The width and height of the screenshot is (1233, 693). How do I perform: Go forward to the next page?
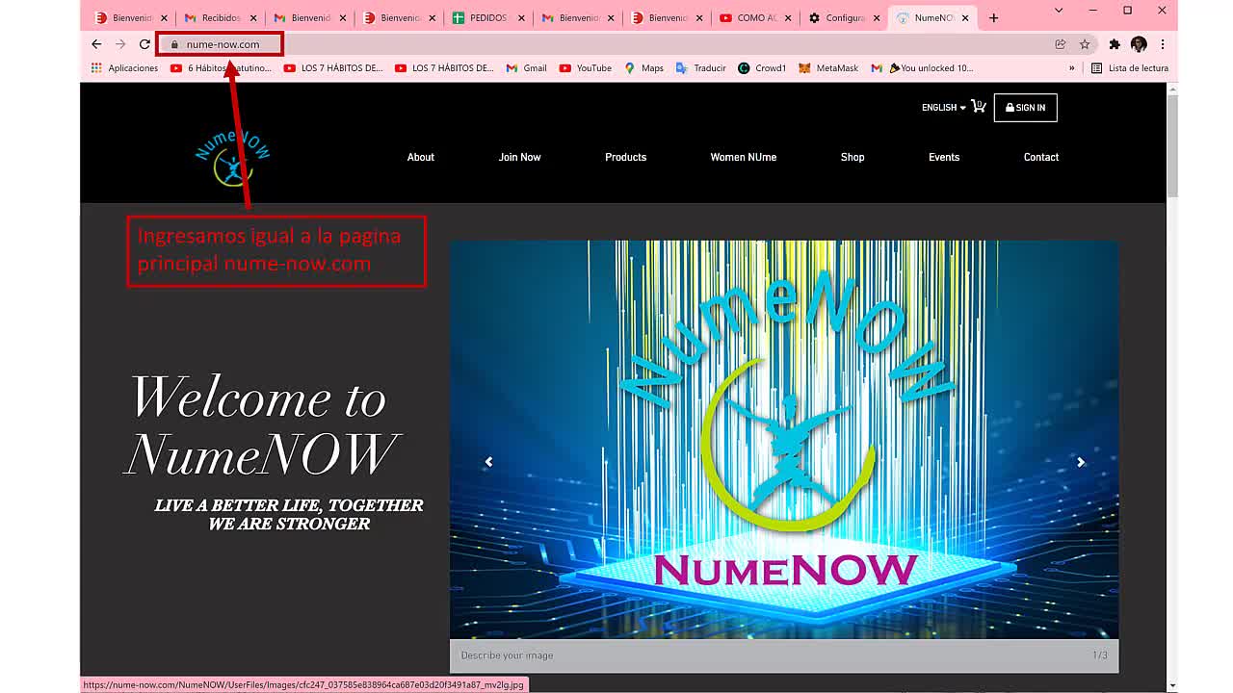120,44
